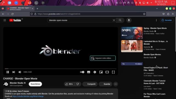Dislike the video
Screen dimensions: 176x99
pyautogui.click(x=78, y=84)
